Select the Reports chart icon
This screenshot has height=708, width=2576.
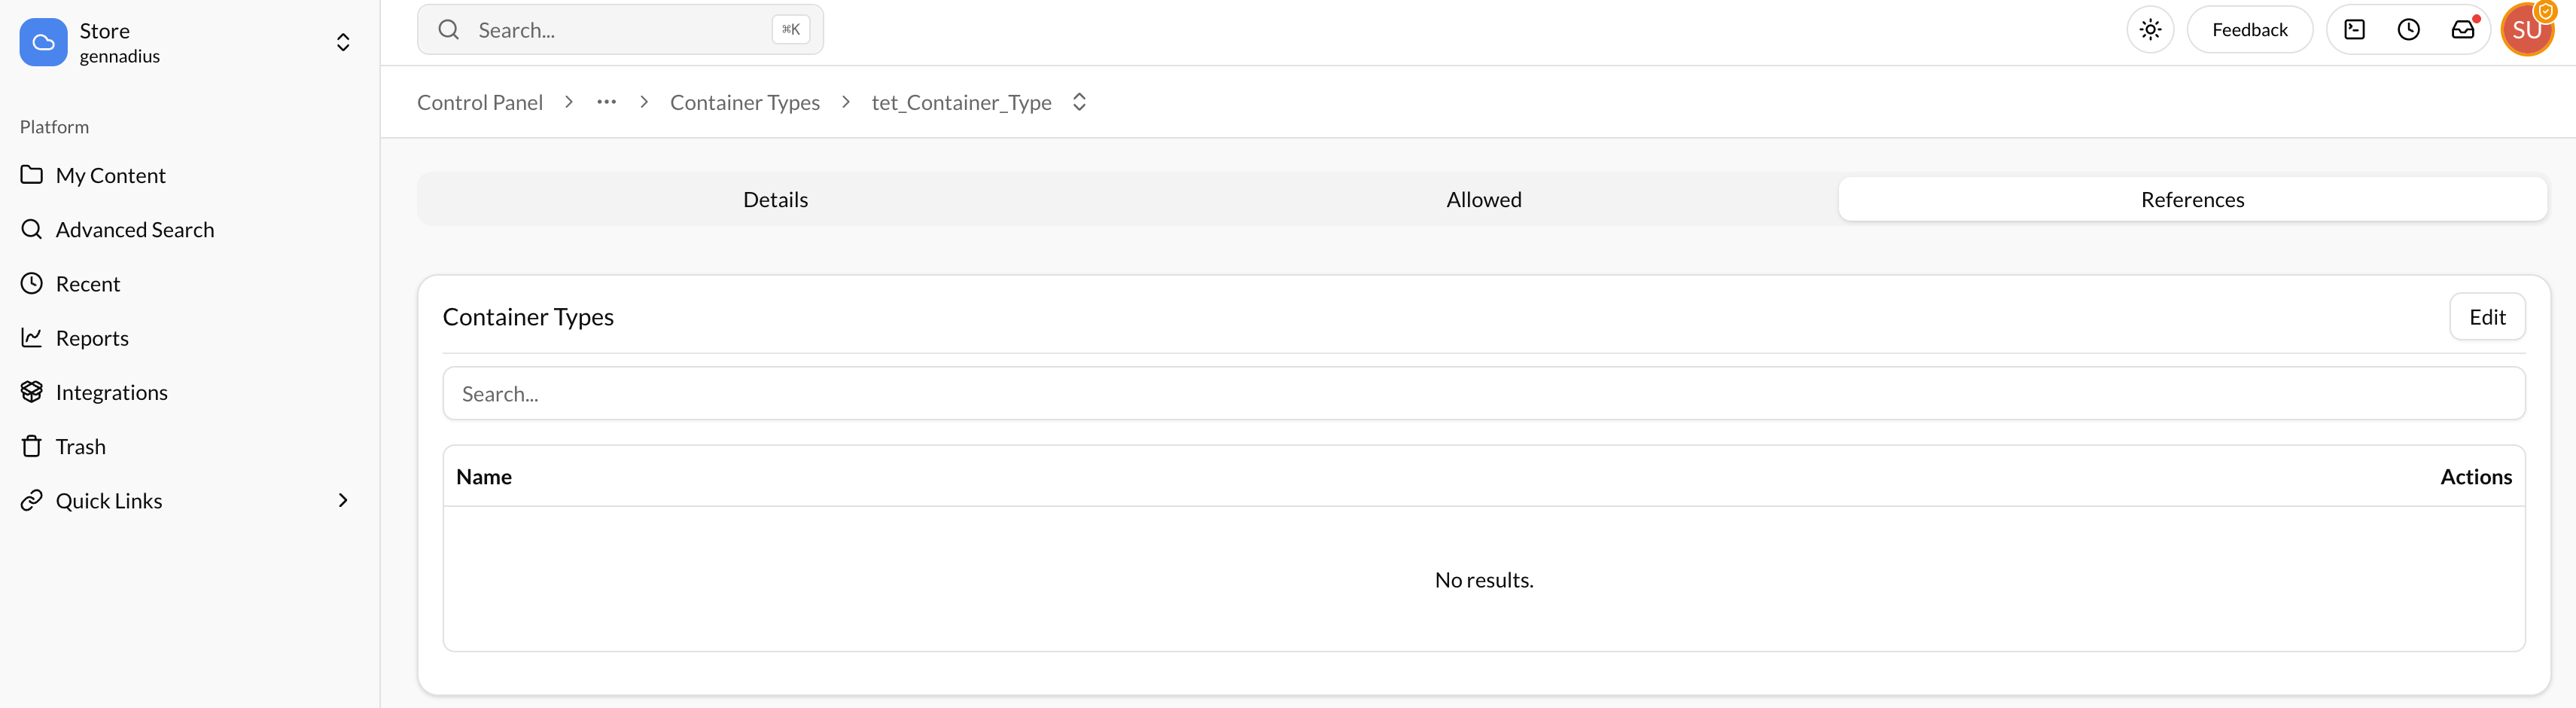(32, 337)
